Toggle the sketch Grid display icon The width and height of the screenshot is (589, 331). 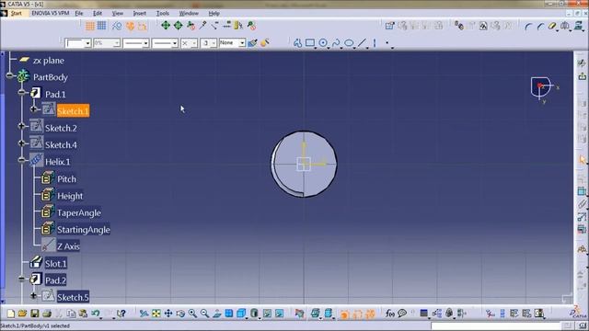coord(90,26)
